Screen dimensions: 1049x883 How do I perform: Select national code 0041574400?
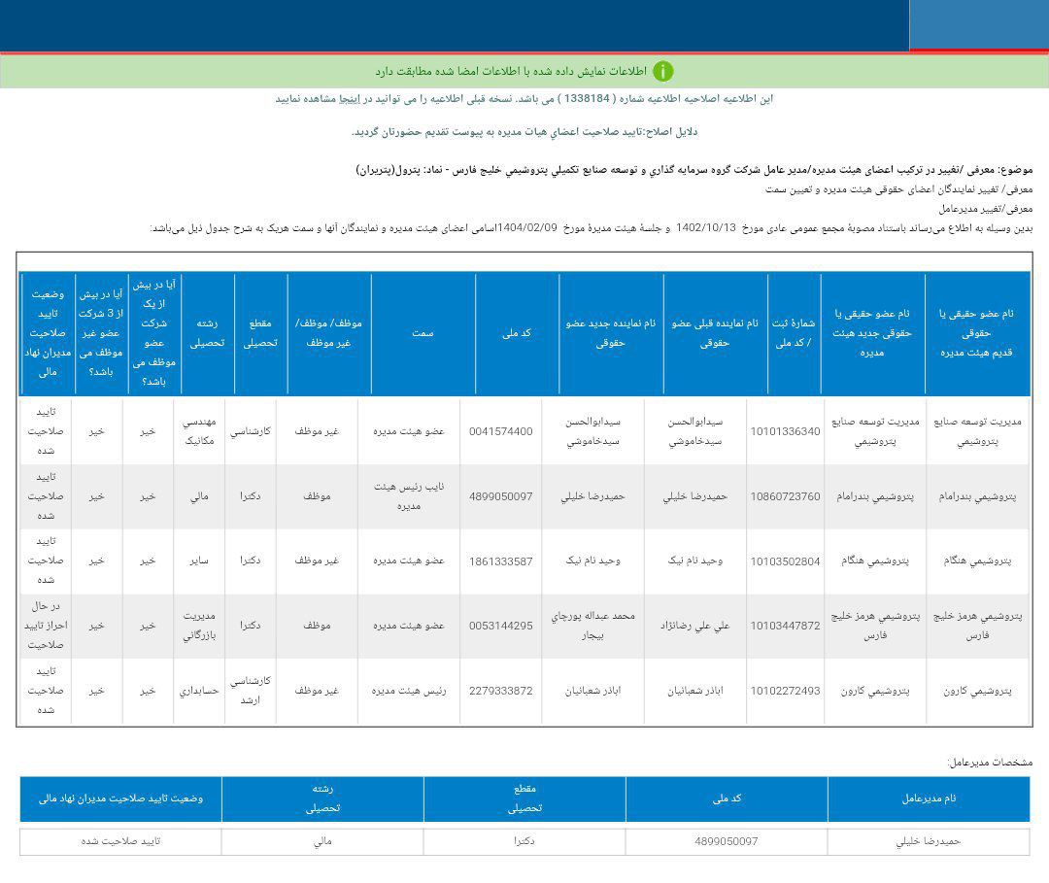point(500,431)
